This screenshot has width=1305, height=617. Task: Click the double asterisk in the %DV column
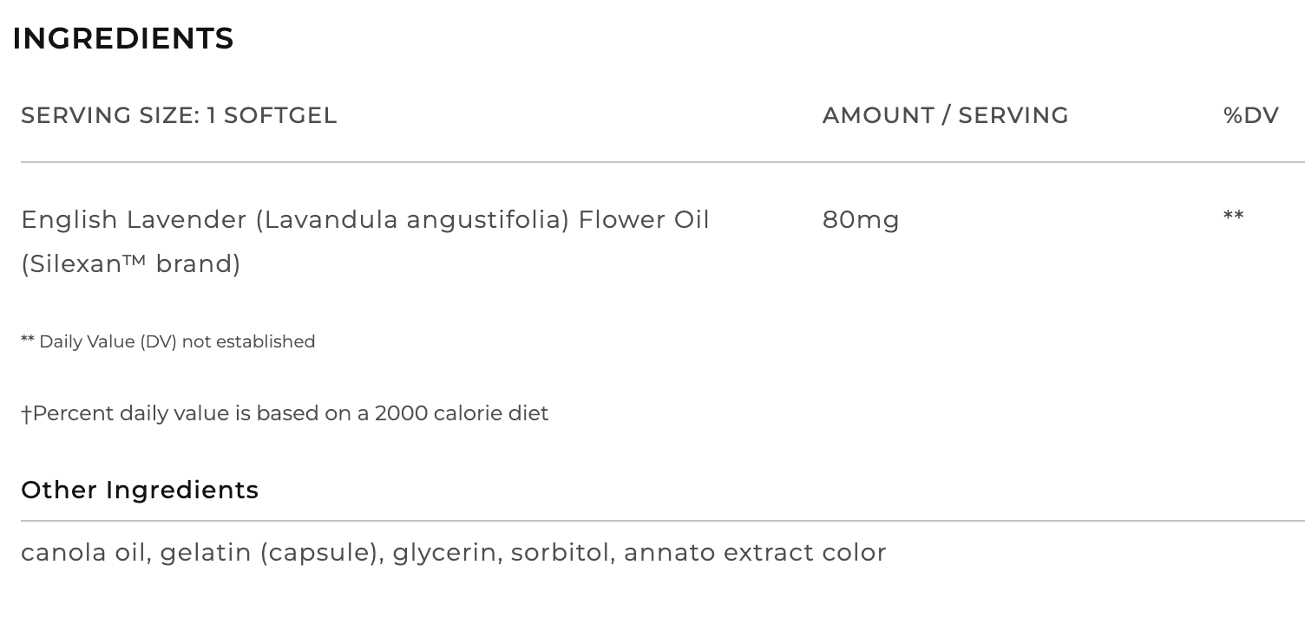1233,217
